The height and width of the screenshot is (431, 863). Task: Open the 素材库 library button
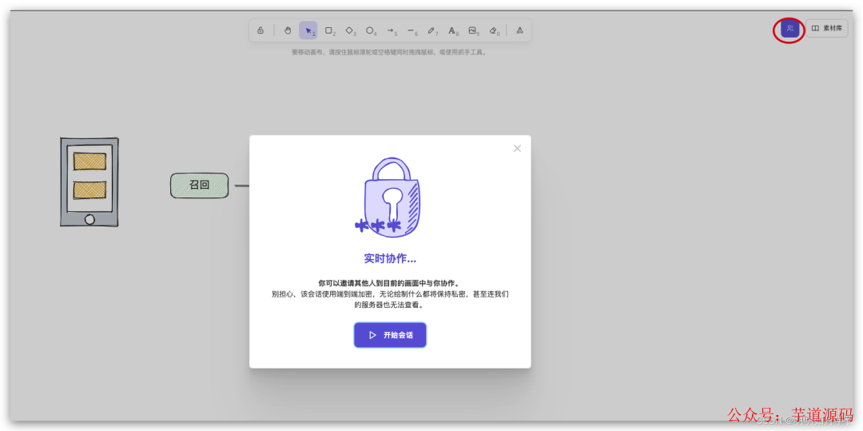[x=827, y=28]
